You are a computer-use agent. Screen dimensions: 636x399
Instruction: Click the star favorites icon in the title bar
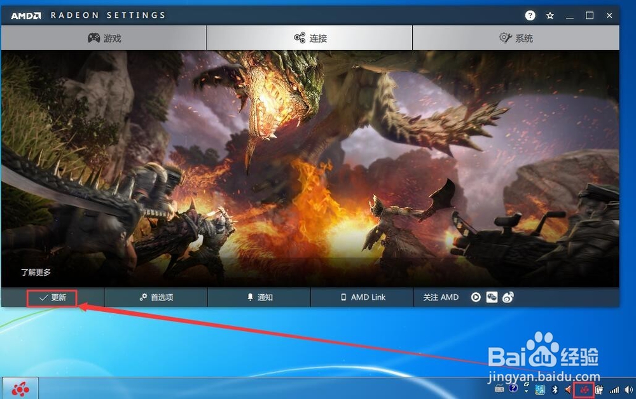(x=550, y=15)
